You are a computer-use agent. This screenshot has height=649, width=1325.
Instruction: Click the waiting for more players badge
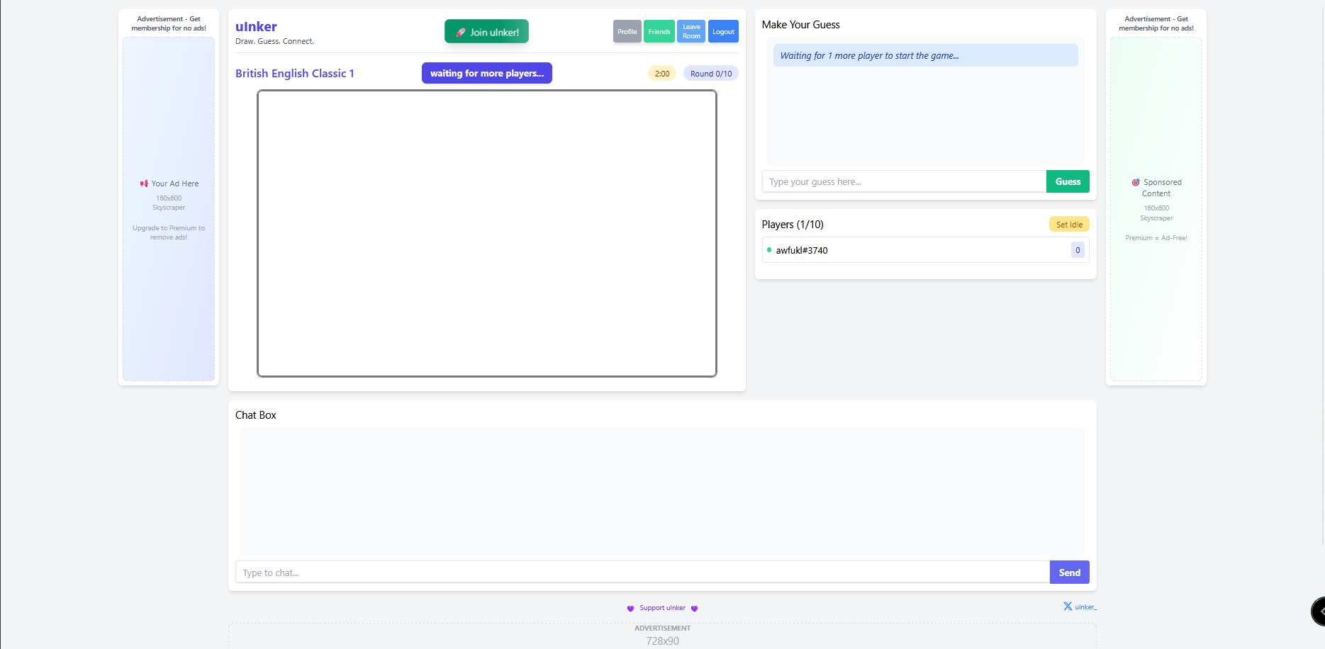tap(487, 73)
